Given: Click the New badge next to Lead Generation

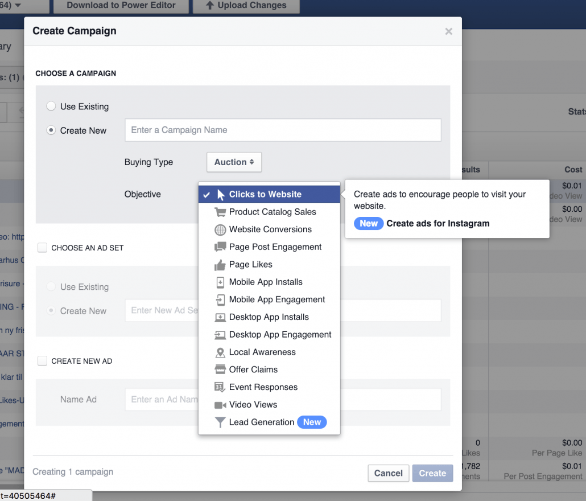Looking at the screenshot, I should [312, 422].
